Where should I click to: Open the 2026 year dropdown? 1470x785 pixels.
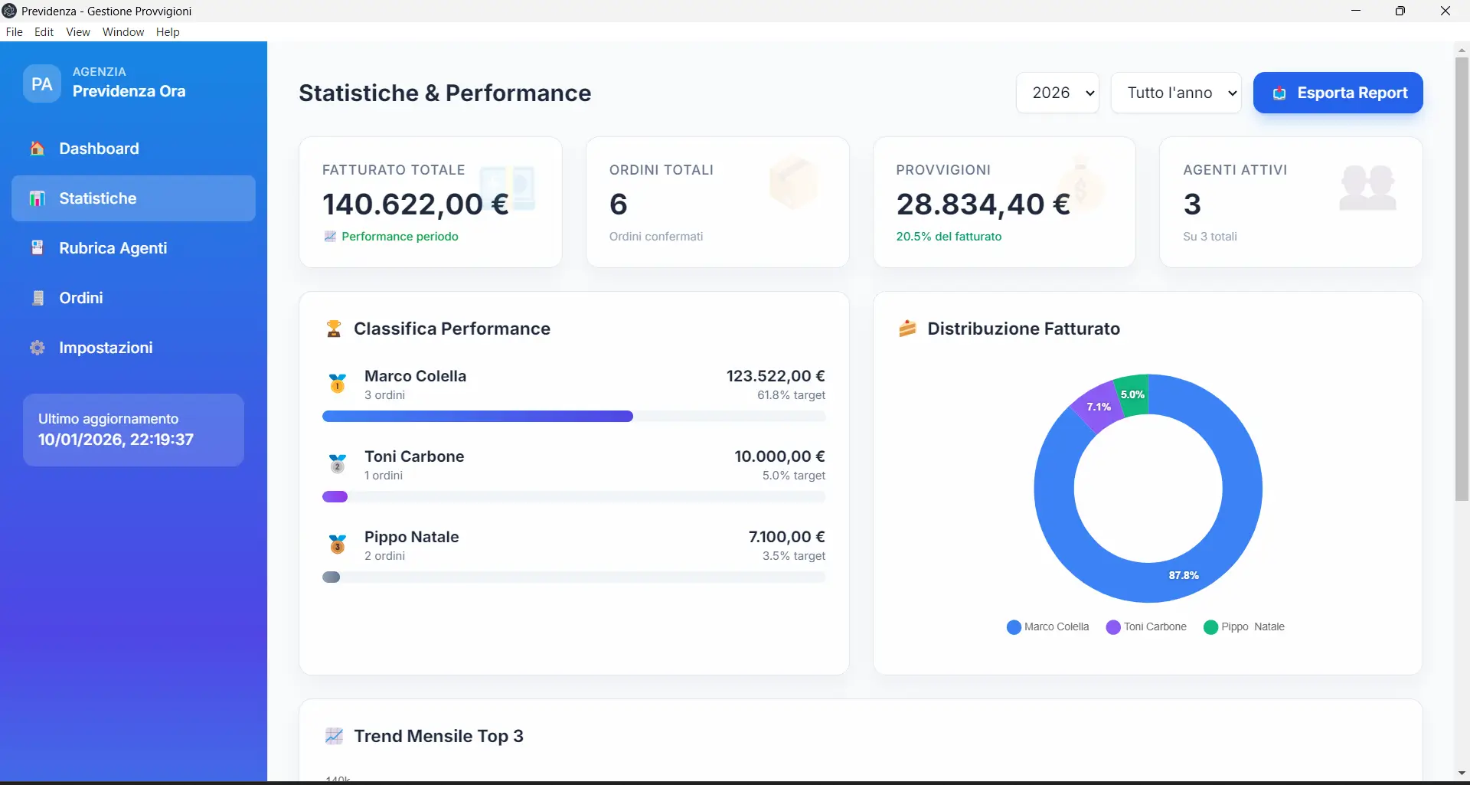pyautogui.click(x=1057, y=93)
